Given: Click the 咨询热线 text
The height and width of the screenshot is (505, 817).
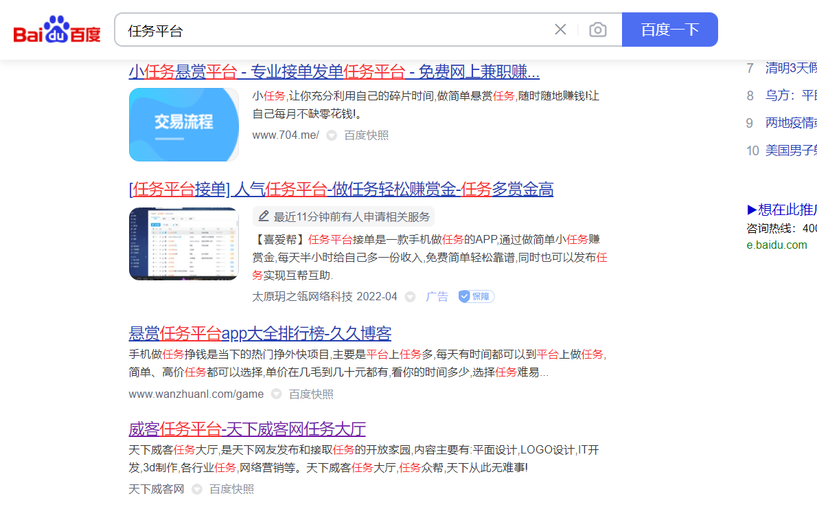Looking at the screenshot, I should (781, 229).
